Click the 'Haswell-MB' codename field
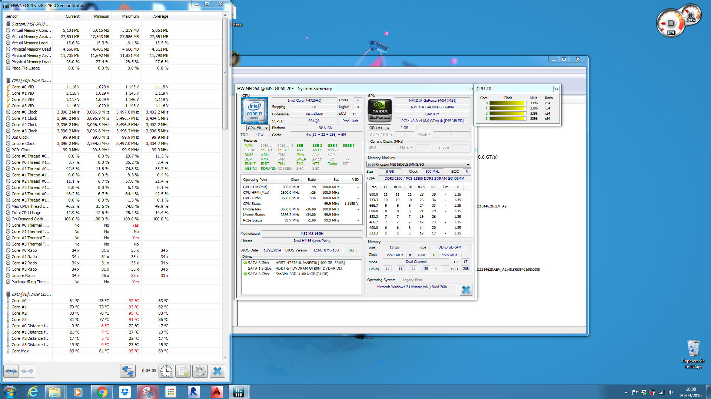This screenshot has width=711, height=399. [313, 114]
